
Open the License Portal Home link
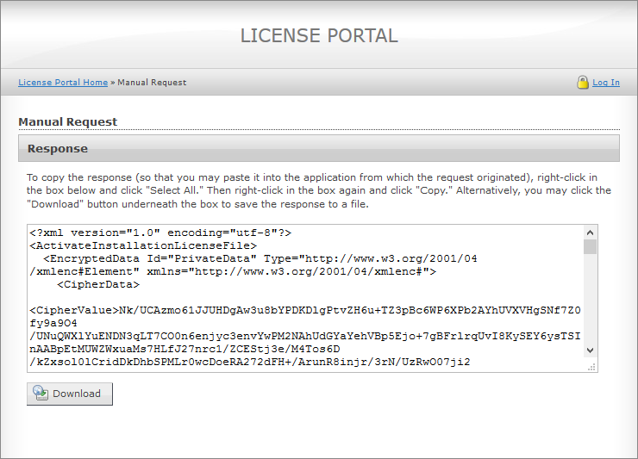63,83
